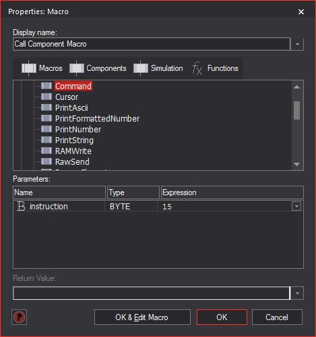Image resolution: width=316 pixels, height=337 pixels.
Task: Select the Command macro in the tree
Action: click(x=73, y=86)
